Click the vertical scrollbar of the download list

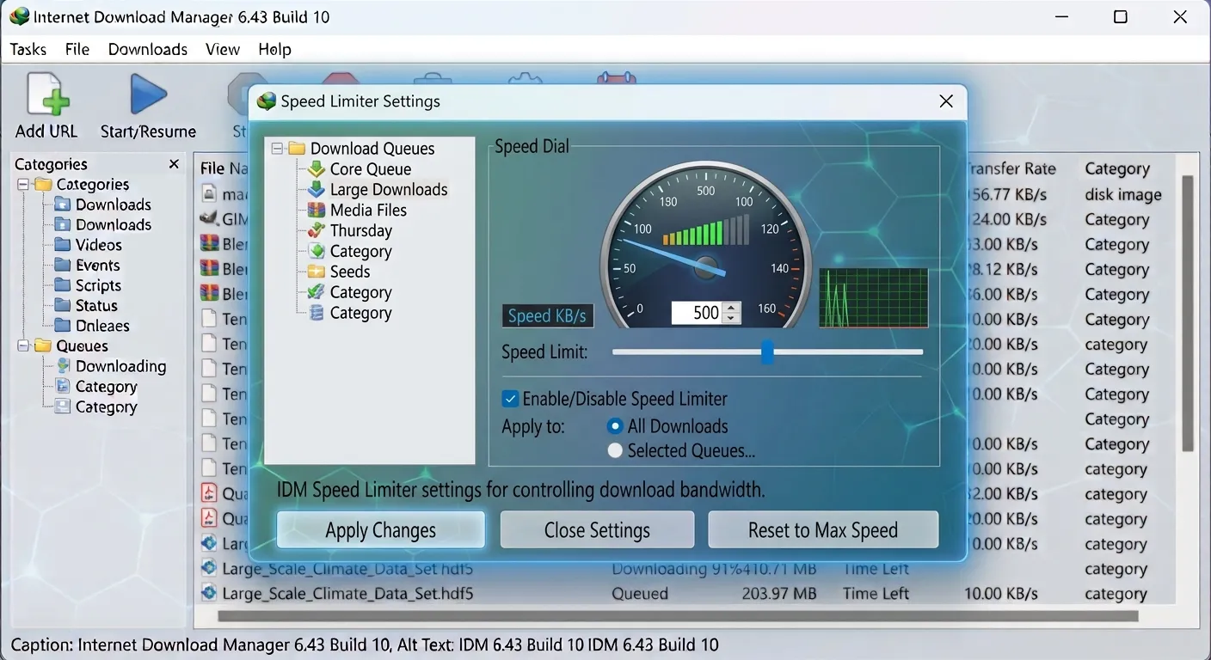(x=1188, y=314)
